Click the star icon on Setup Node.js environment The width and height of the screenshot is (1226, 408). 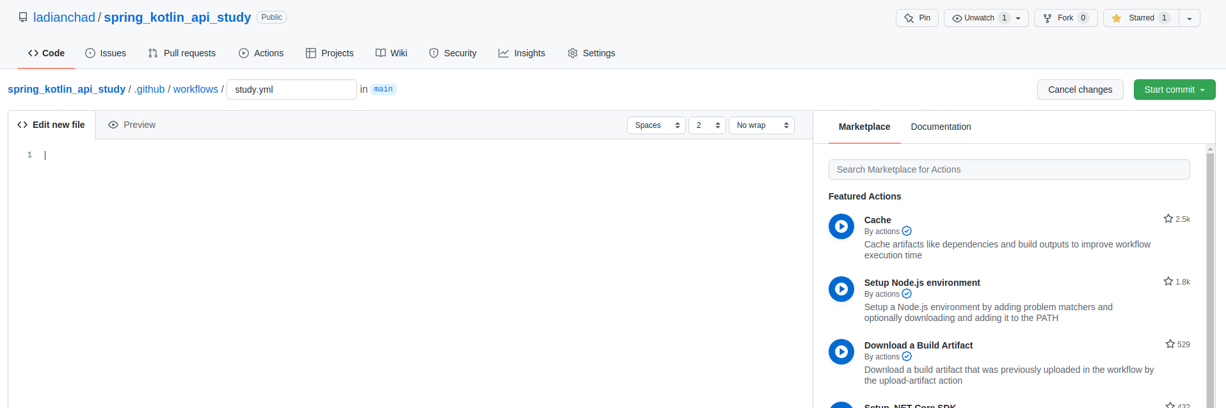[x=1168, y=281]
